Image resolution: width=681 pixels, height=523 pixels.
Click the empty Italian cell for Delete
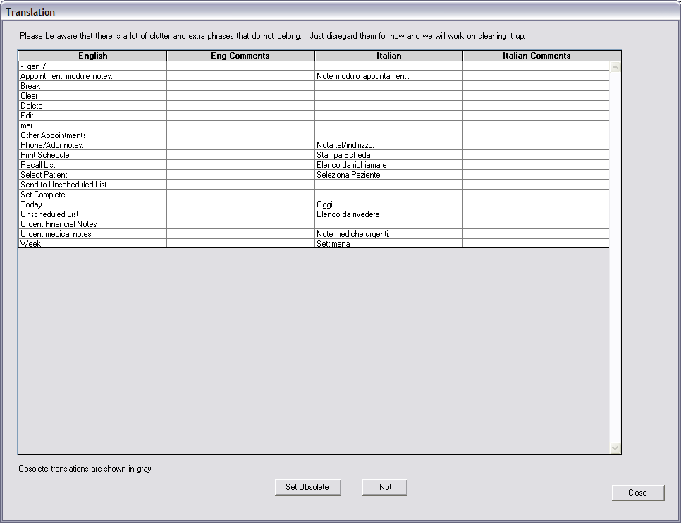pos(388,106)
